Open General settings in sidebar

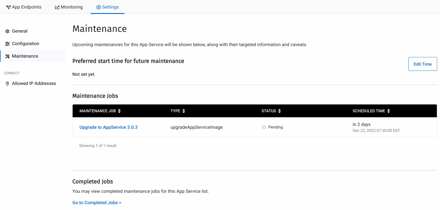point(33,31)
